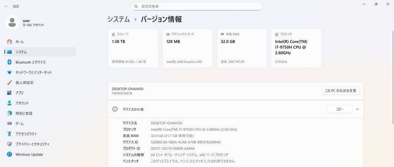Screen dimensions: 394x167
Task: Open the 実装 RAM 32.0 GB card
Action: click(x=242, y=48)
